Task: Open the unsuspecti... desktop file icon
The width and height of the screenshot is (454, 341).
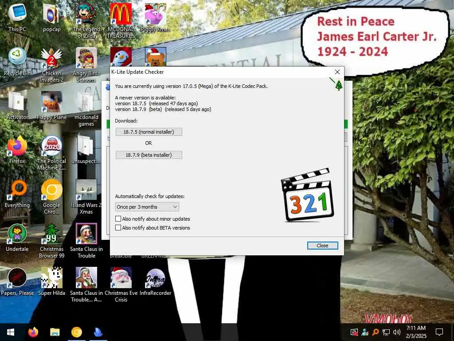Action: coord(86,150)
